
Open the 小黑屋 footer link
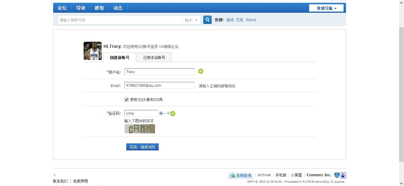(x=296, y=175)
